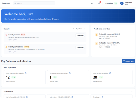Click MCO Data Submission Delays value 1
The height and width of the screenshot is (98, 136).
(x=50, y=78)
